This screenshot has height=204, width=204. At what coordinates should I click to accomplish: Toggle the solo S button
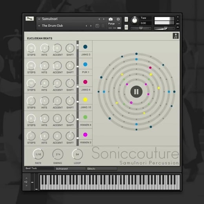click(x=126, y=19)
